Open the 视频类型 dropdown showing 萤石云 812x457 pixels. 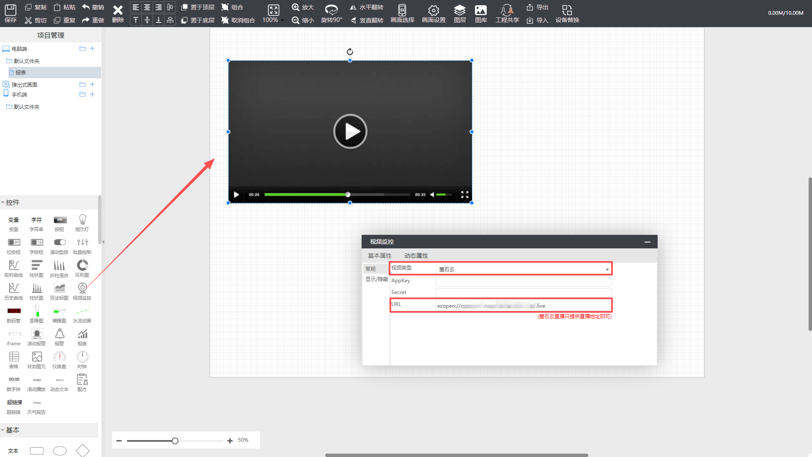click(x=523, y=269)
